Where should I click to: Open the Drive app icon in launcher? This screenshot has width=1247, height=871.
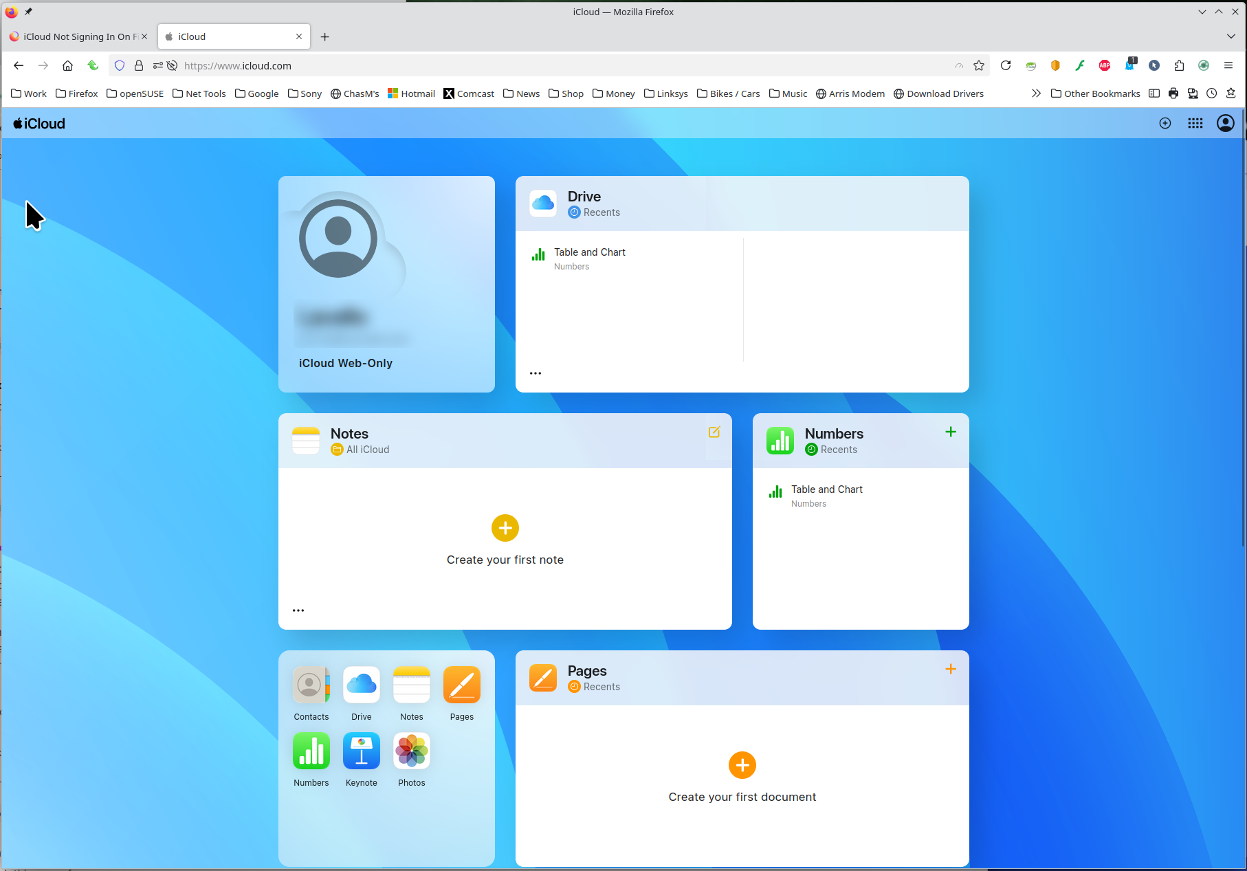362,685
